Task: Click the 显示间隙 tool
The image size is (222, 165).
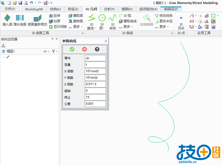Action: 58,27
